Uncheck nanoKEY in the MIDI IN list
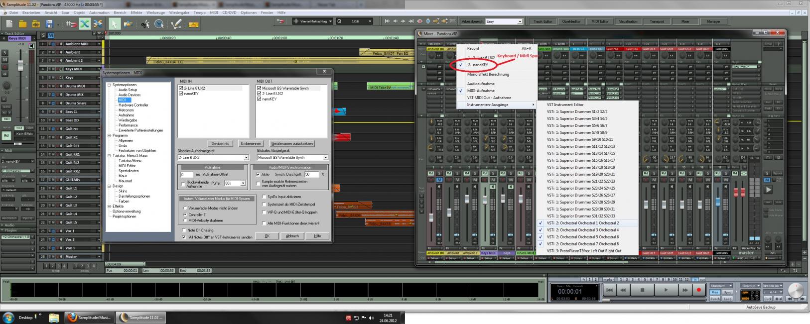 point(181,94)
